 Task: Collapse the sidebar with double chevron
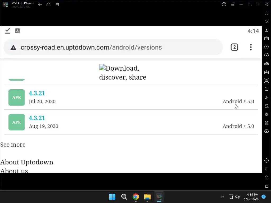click(x=267, y=4)
